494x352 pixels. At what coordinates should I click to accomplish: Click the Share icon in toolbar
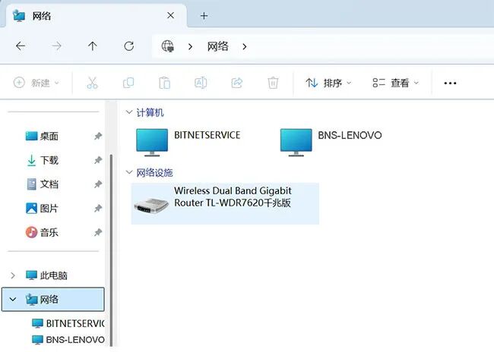(x=237, y=83)
